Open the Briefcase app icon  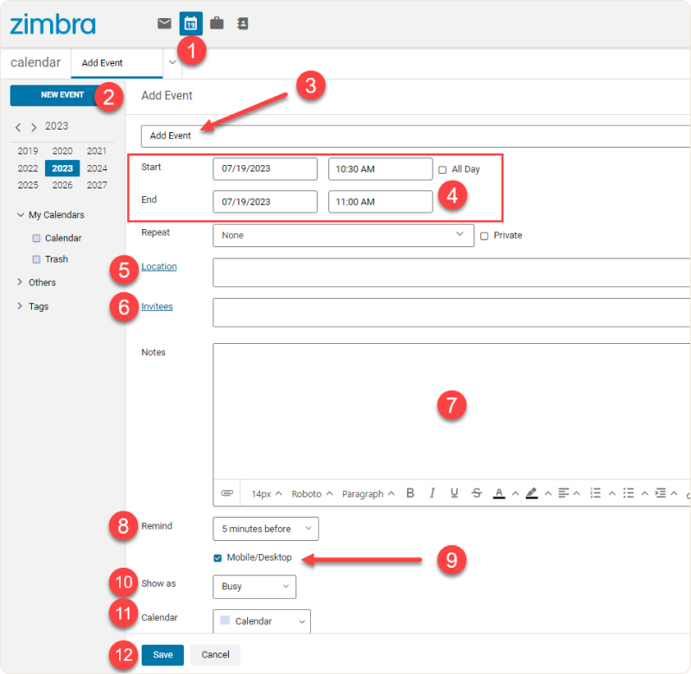[217, 23]
